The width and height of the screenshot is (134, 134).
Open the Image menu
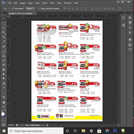click(x=23, y=3)
